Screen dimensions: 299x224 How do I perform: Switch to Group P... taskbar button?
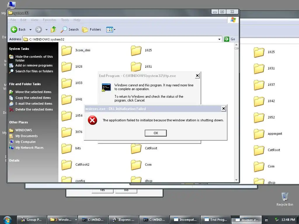pos(32,220)
